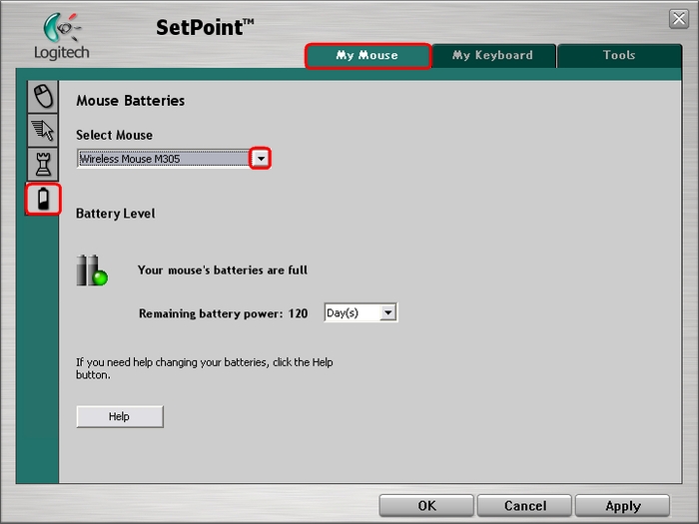Switch to the My Mouse tab
The image size is (699, 524).
point(367,56)
